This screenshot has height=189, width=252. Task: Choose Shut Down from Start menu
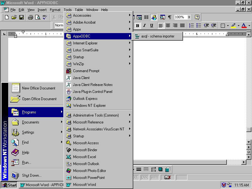click(x=36, y=175)
